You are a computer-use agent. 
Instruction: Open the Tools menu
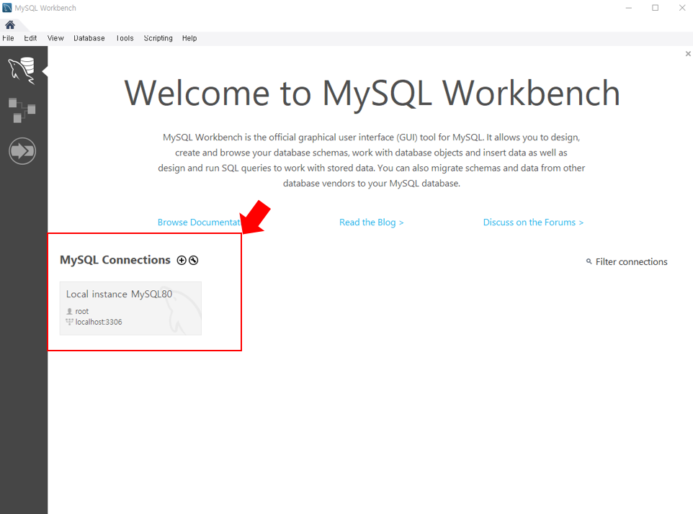[125, 38]
